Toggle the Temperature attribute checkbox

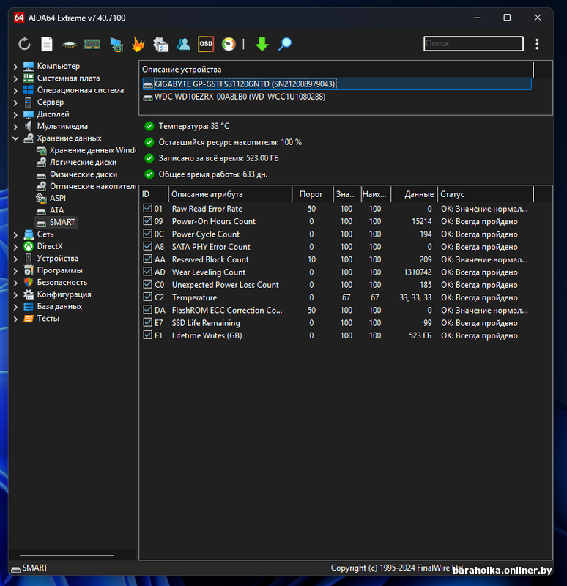[147, 297]
